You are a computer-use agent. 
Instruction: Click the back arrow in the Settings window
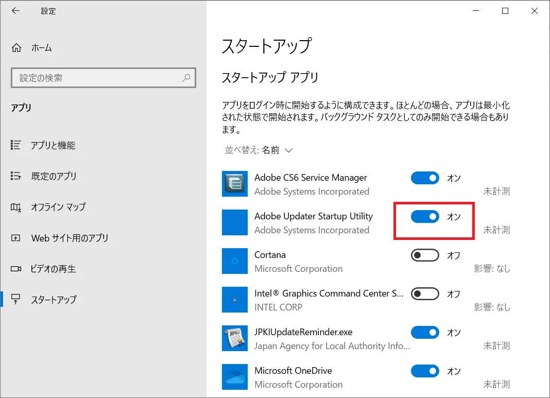pyautogui.click(x=15, y=11)
